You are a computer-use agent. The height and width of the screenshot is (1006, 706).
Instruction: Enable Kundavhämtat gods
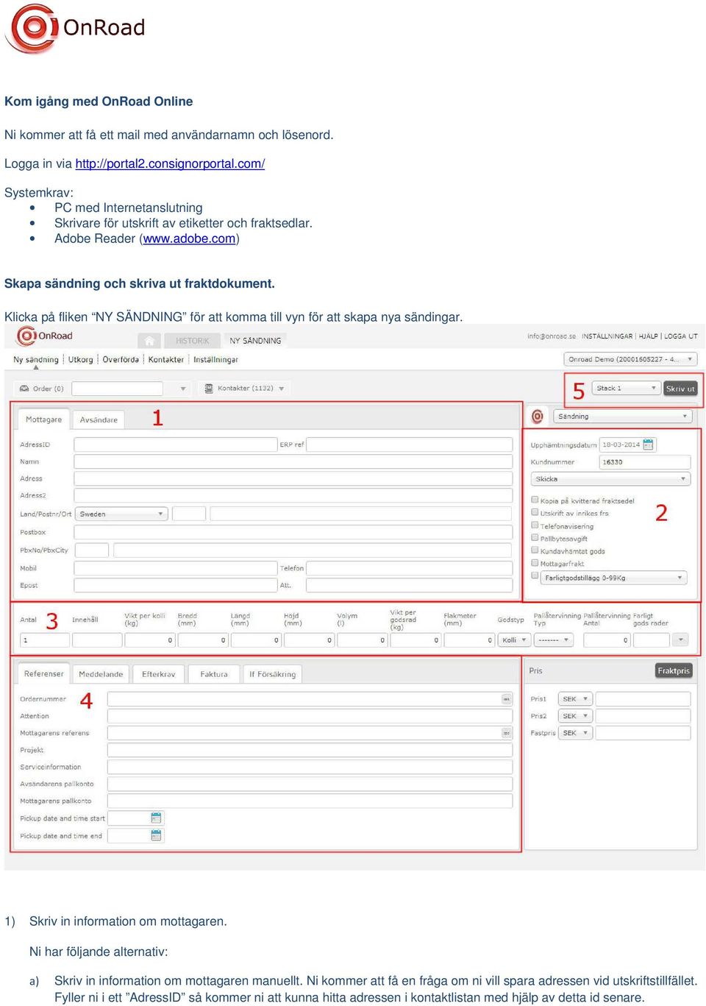point(535,550)
